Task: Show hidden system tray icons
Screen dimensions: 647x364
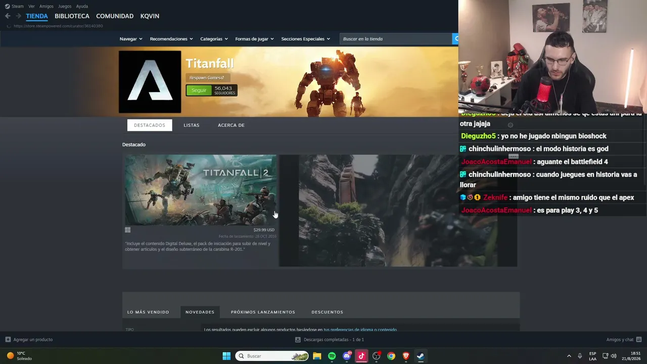Action: tap(569, 356)
